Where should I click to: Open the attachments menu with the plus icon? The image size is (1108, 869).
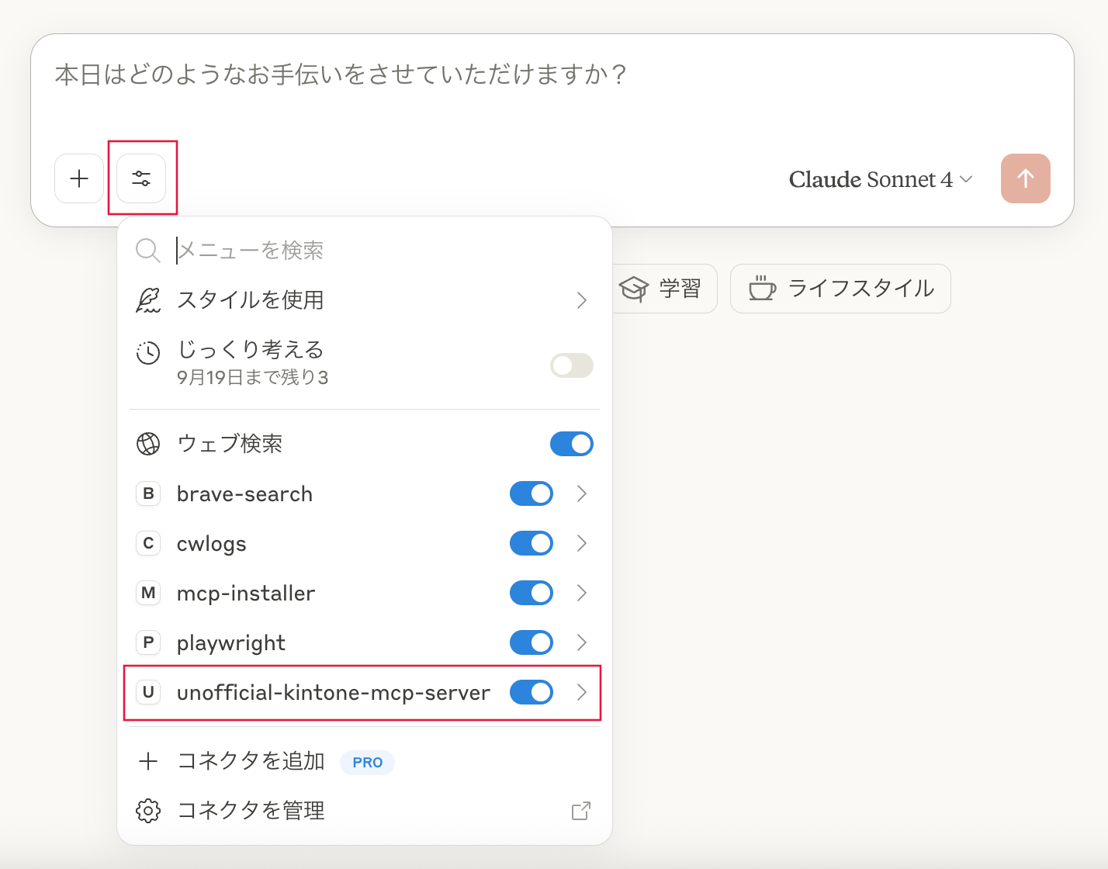78,178
